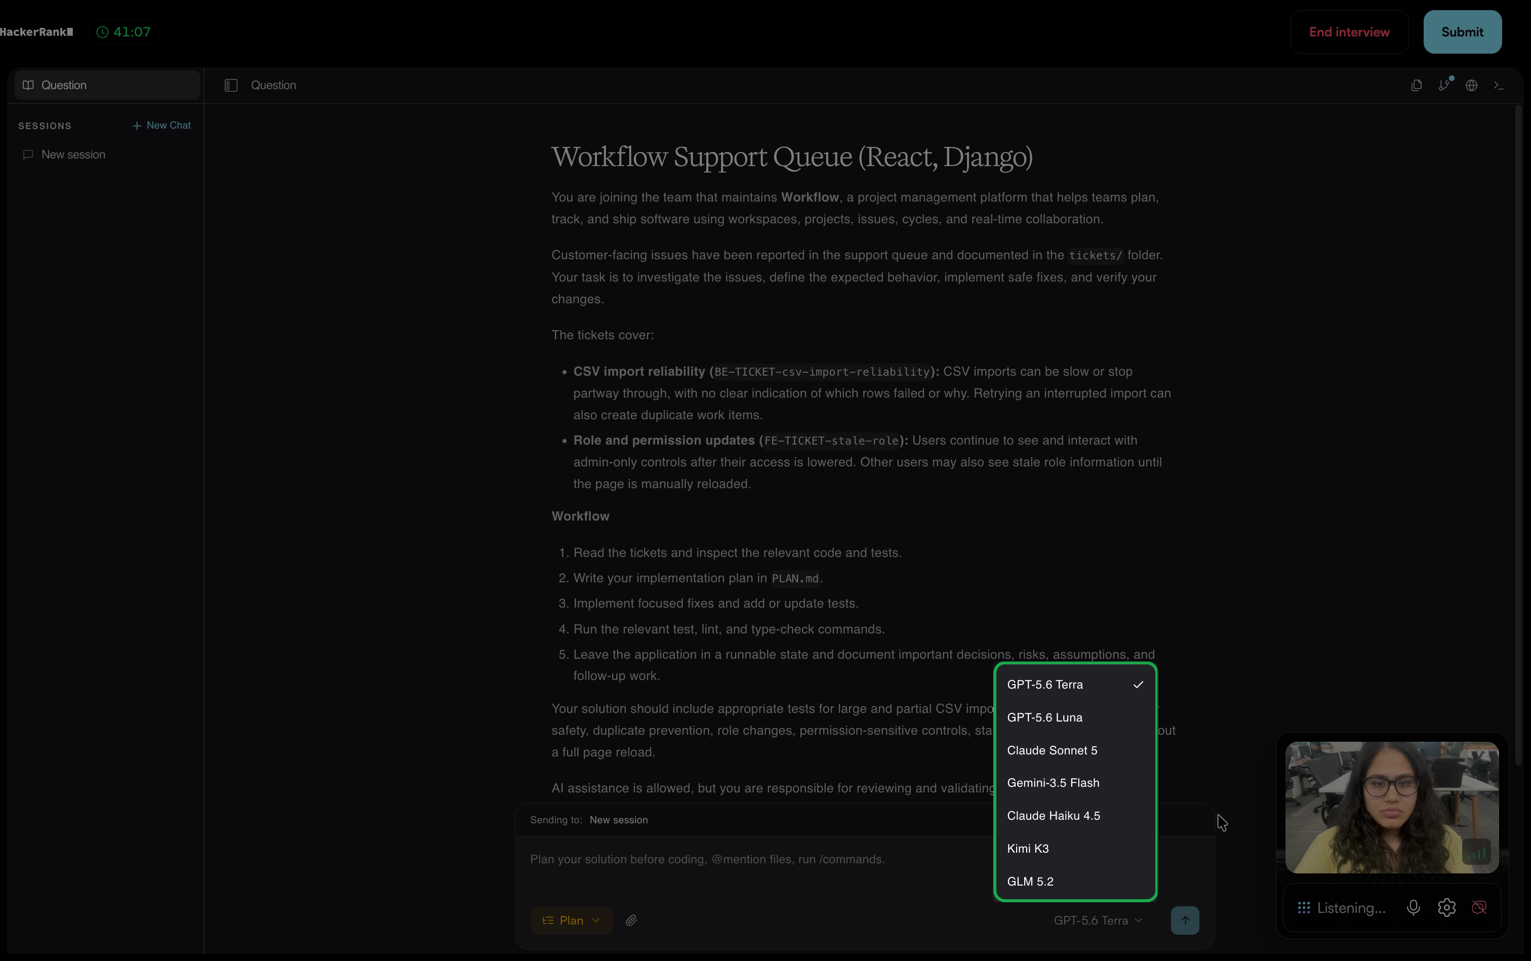1531x961 pixels.
Task: Click the 'Sending to:' label
Action: coord(556,820)
